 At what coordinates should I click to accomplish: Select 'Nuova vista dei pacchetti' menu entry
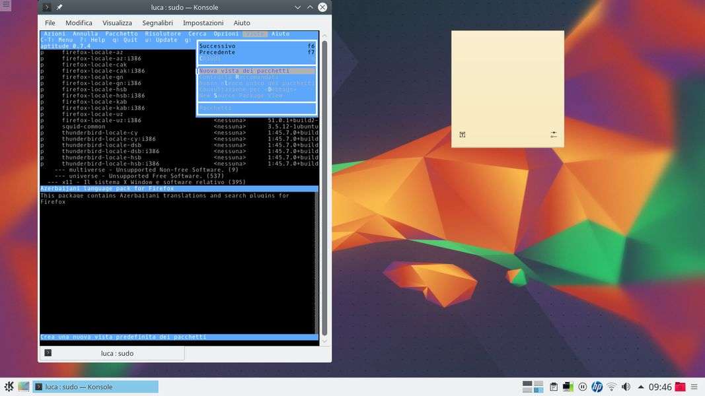pos(244,71)
